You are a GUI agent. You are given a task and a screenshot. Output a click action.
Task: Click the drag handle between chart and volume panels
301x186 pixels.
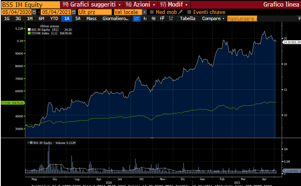[152, 138]
